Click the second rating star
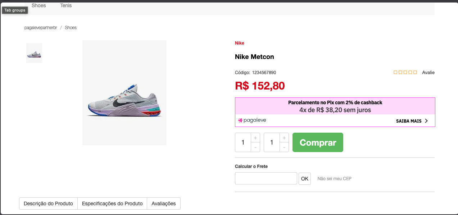Viewport: 458px width, 215px height. pos(400,72)
